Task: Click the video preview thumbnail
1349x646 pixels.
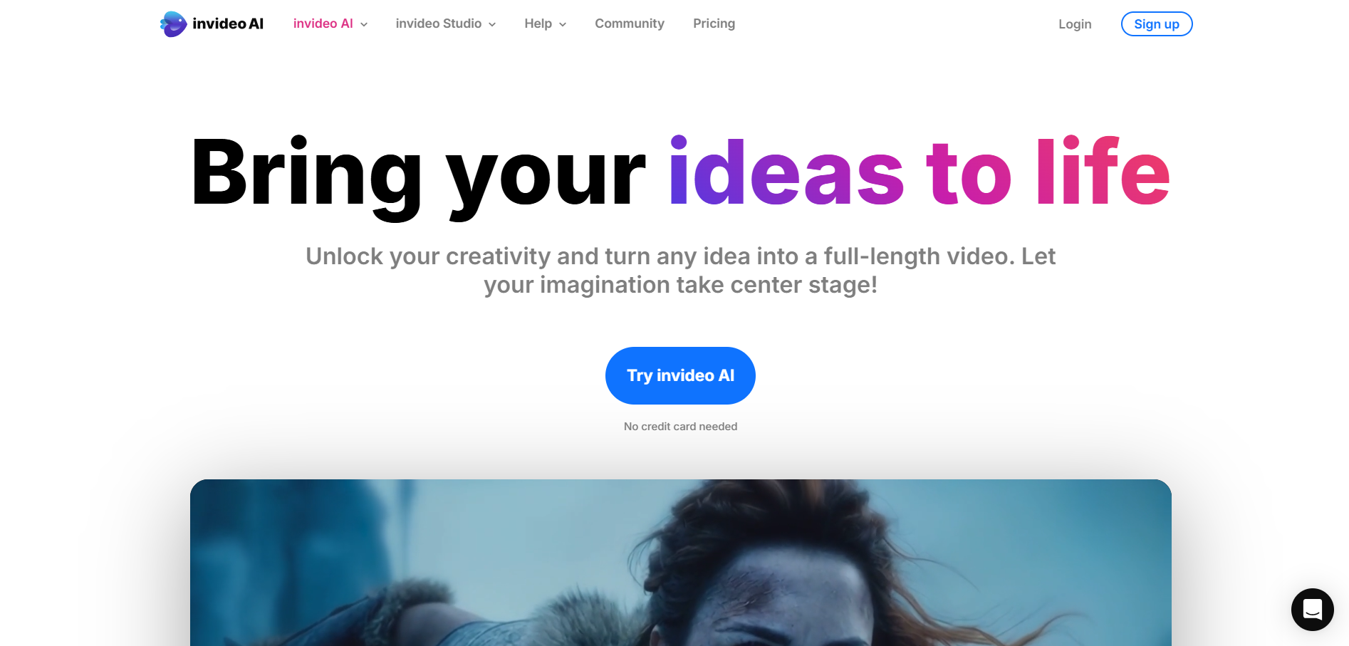Action: pyautogui.click(x=681, y=563)
